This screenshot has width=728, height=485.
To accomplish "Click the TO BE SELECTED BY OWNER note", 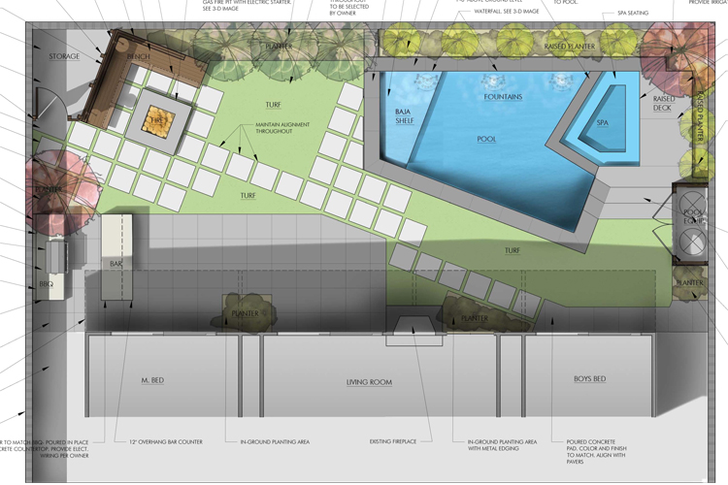I will click(x=349, y=10).
